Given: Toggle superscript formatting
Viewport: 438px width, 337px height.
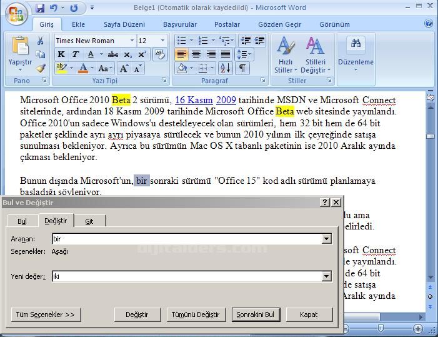Looking at the screenshot, I should [142, 54].
